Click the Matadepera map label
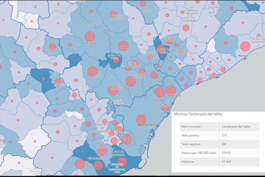The image size is (265, 177). tap(95, 24)
